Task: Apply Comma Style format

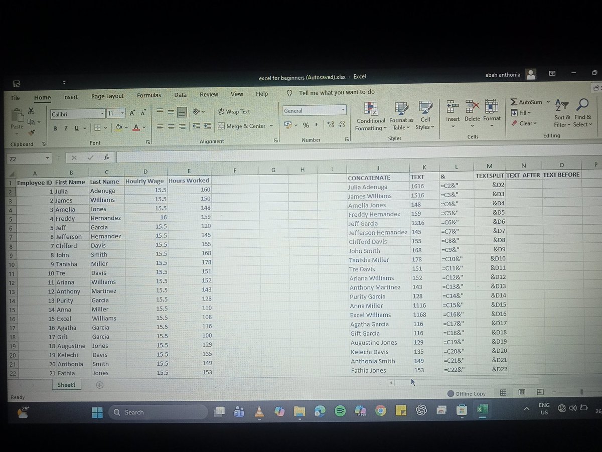Action: [317, 125]
